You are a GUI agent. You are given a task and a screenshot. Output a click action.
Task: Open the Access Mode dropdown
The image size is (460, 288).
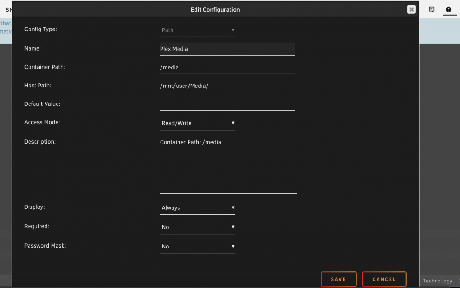point(197,123)
